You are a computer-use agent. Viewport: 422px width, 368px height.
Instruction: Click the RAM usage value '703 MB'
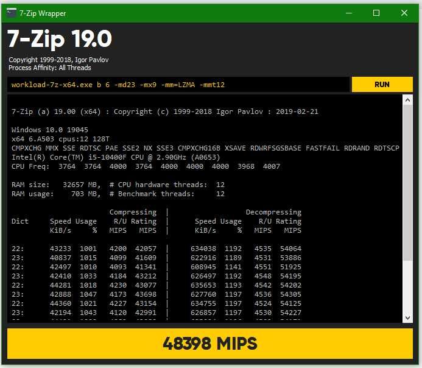(86, 194)
